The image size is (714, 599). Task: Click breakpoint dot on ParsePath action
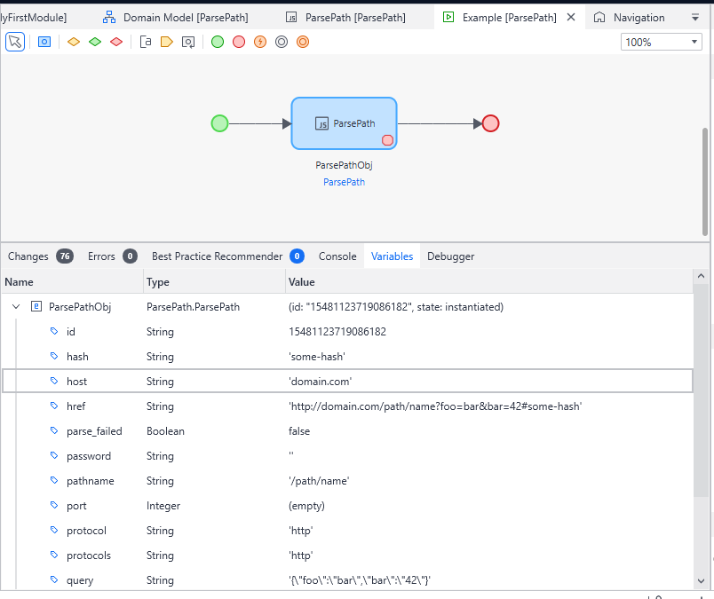click(387, 140)
